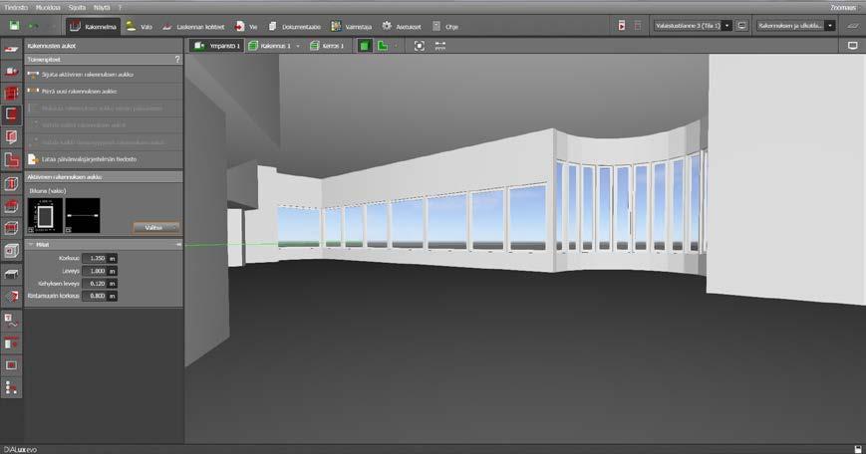The image size is (866, 454).
Task: Open the dropdown arrow beside Rakennus 1
Action: pyautogui.click(x=298, y=47)
